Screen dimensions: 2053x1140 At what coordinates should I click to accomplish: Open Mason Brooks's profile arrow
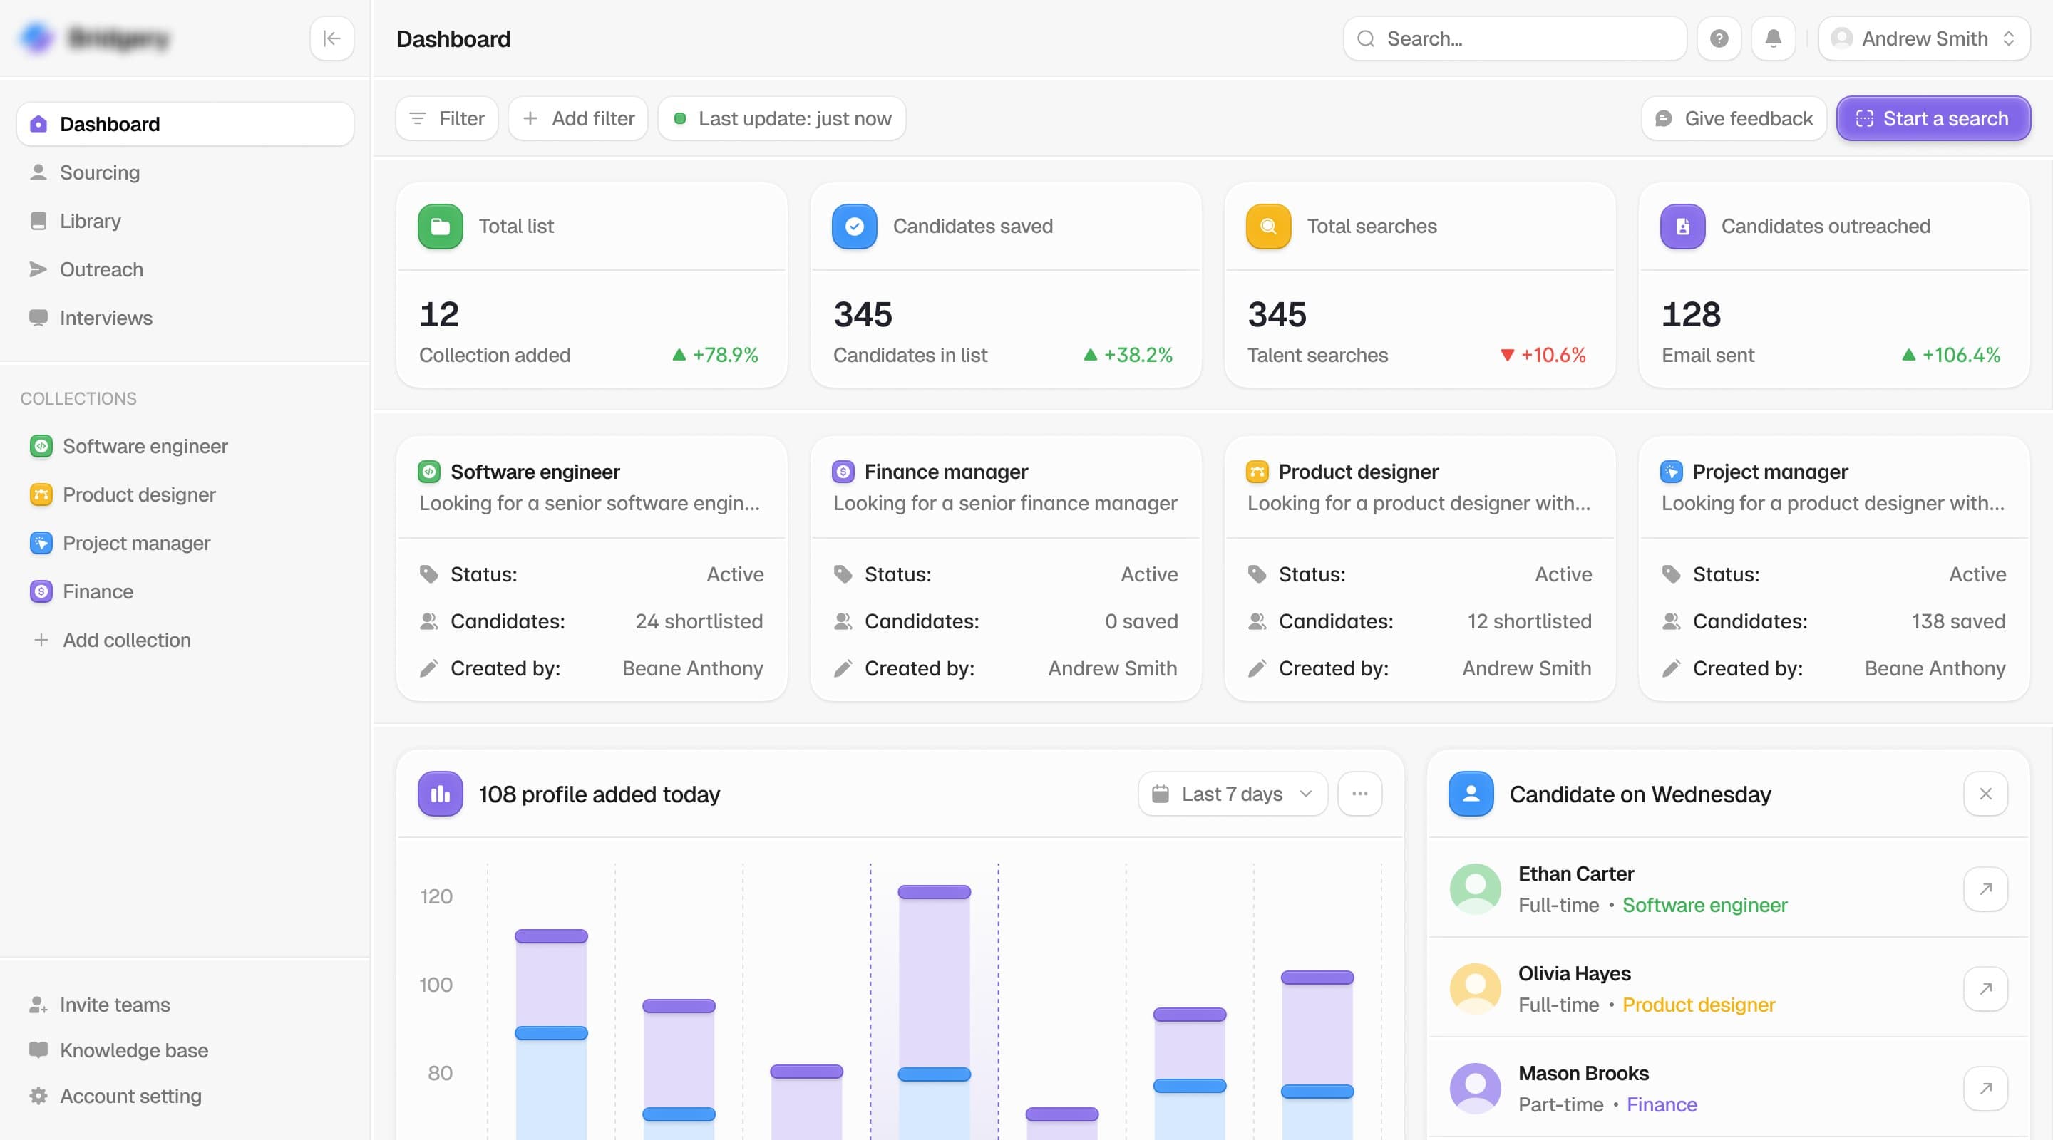click(x=1985, y=1088)
